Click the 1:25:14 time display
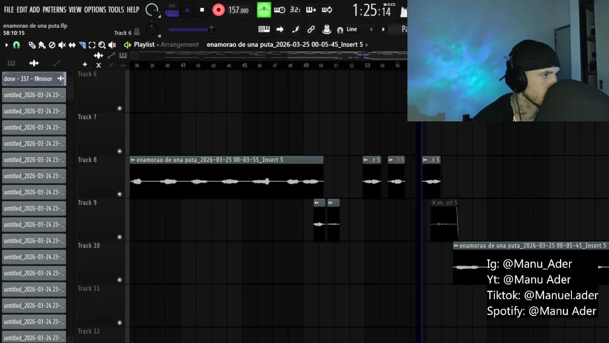 (x=372, y=10)
